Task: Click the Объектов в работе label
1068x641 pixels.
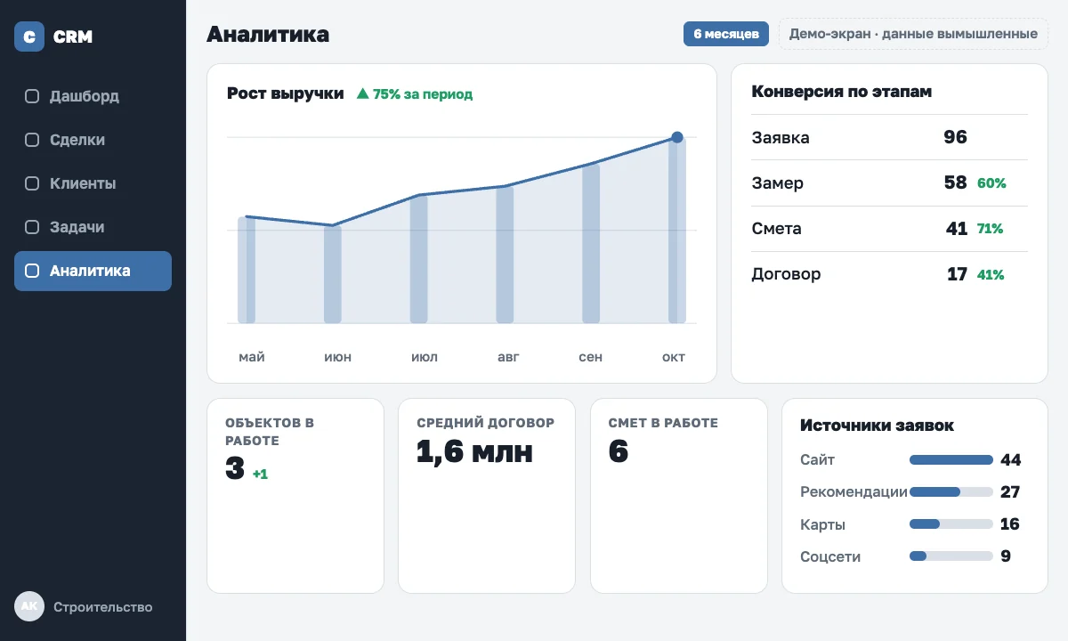Action: (270, 432)
